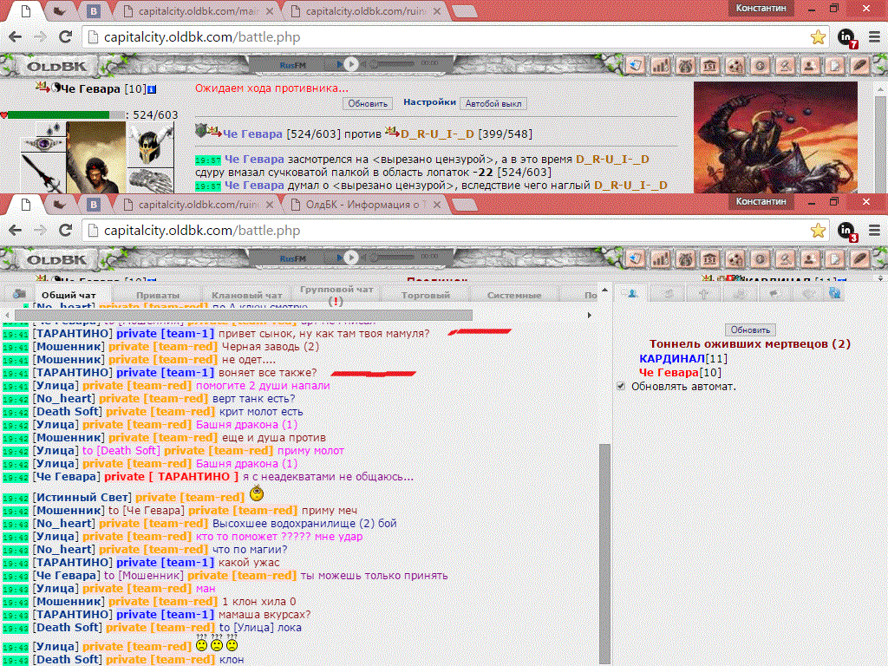888x666 pixels.
Task: Click the money bag icon in bottom window toolbar
Action: point(685,259)
